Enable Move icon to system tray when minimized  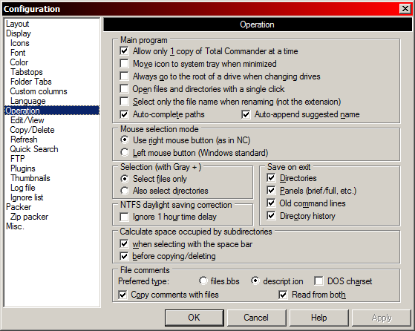124,64
